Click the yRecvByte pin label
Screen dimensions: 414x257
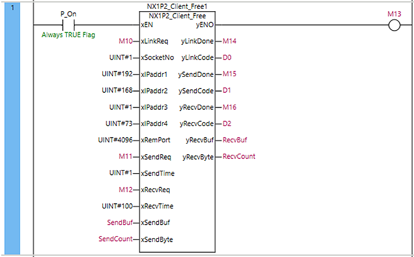(x=198, y=157)
